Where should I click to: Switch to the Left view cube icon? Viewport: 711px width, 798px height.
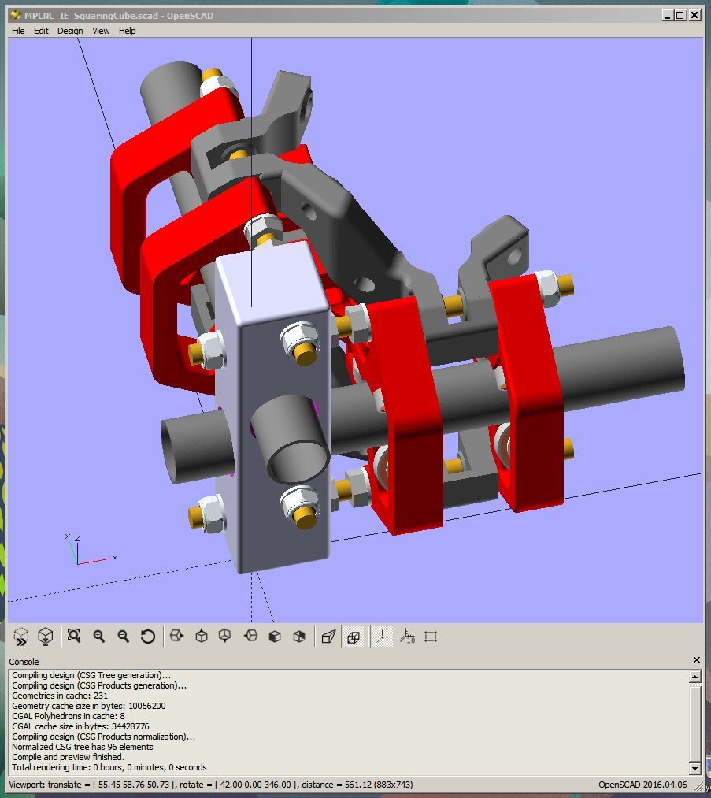pyautogui.click(x=250, y=637)
